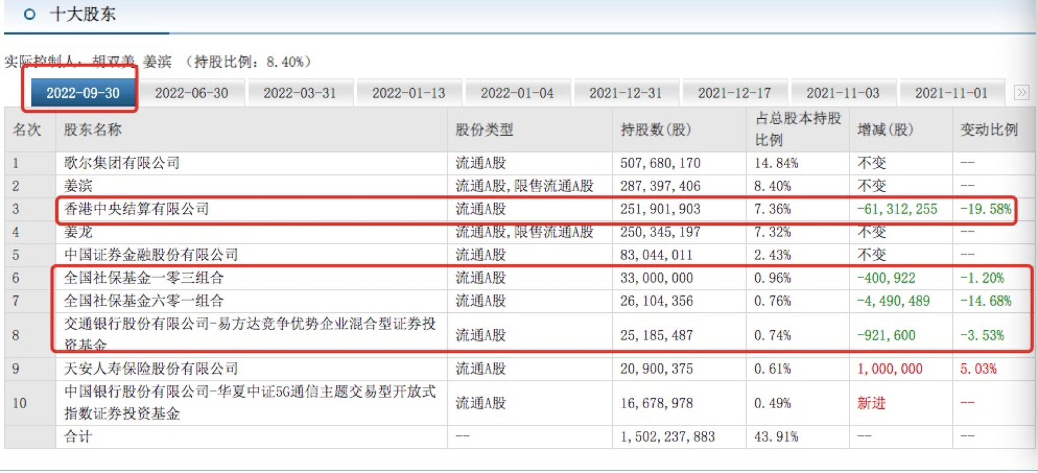Click shareholder 中国证券金融股份有限公司

tap(151, 255)
